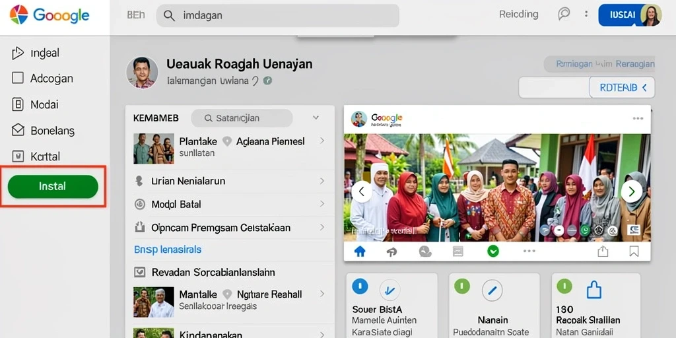Click the icon beside Oipncam Premgsam Ceistakaan
The height and width of the screenshot is (338, 676).
pos(139,227)
